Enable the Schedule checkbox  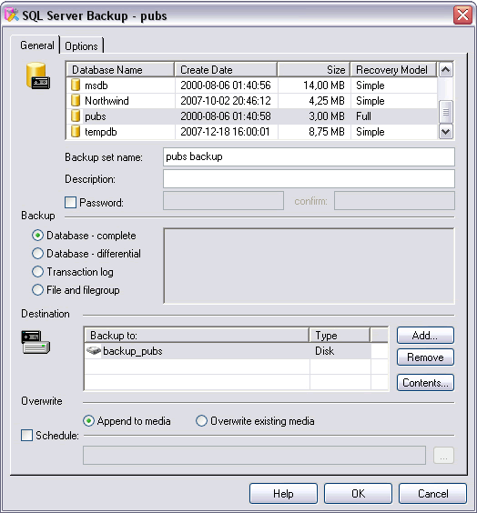pos(26,435)
